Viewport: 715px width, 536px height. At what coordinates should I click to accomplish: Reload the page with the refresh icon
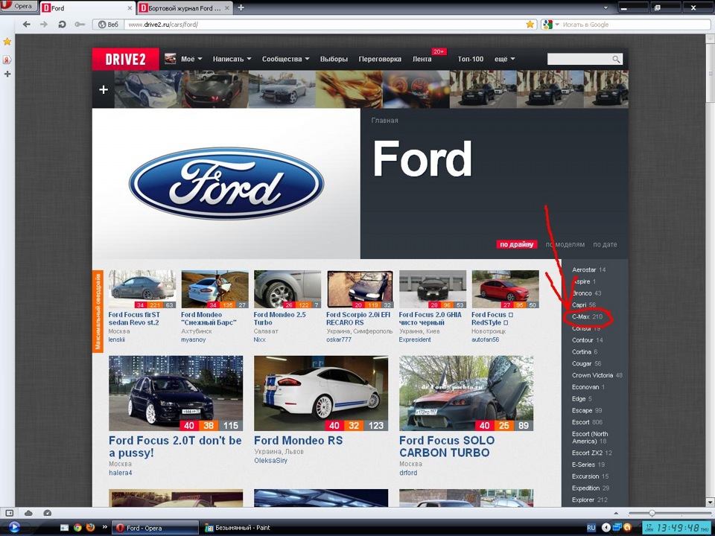62,25
